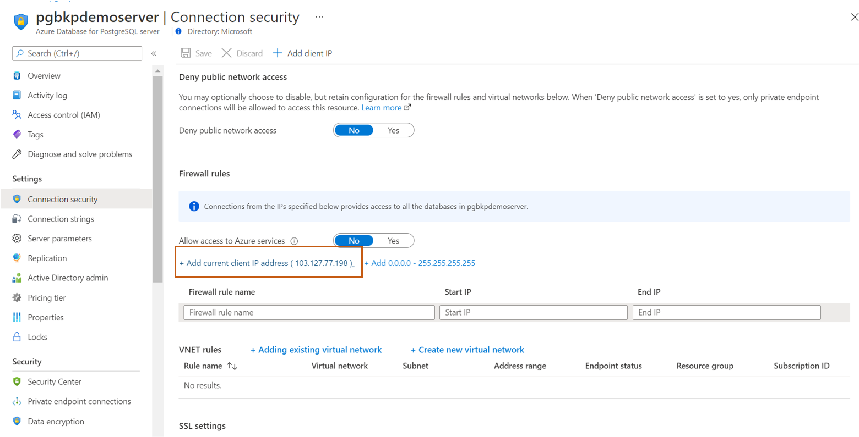
Task: Open the Overview menu item
Action: (x=44, y=76)
